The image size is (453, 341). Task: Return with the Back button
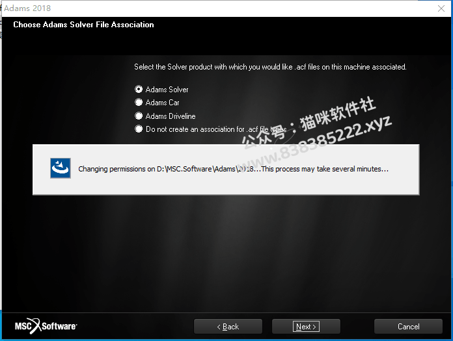point(228,326)
